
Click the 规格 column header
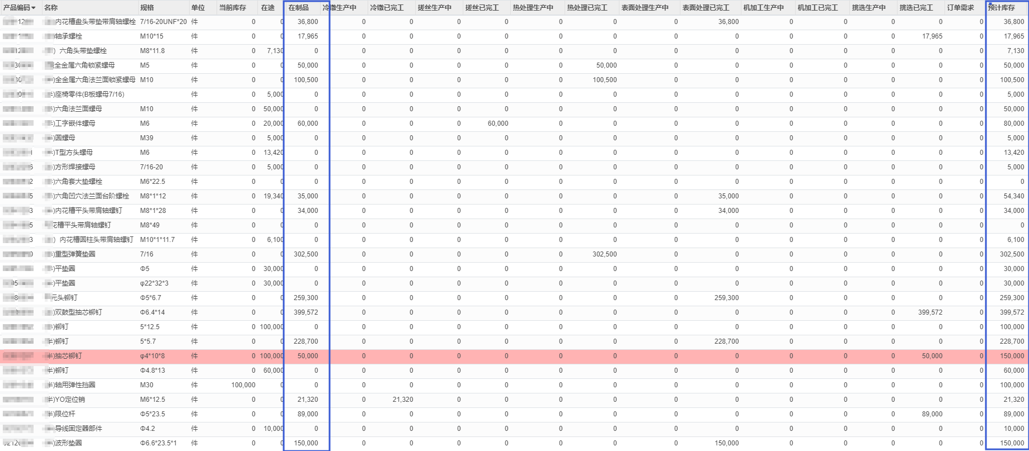[147, 8]
